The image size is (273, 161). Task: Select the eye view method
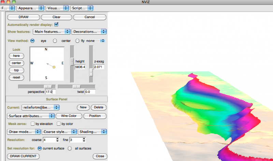(x=33, y=41)
